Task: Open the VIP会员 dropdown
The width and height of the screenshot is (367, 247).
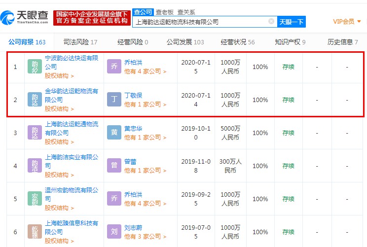Action: [347, 22]
